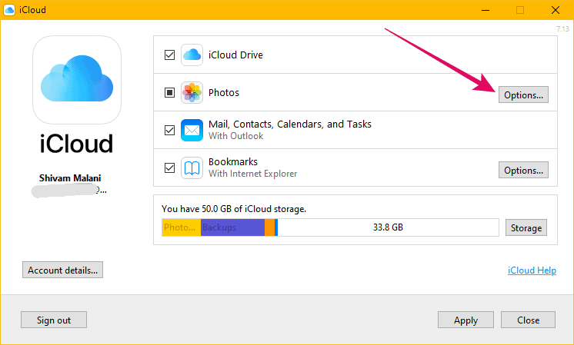Click the iCloud Drive cloud icon
This screenshot has height=345, width=574.
[x=192, y=55]
